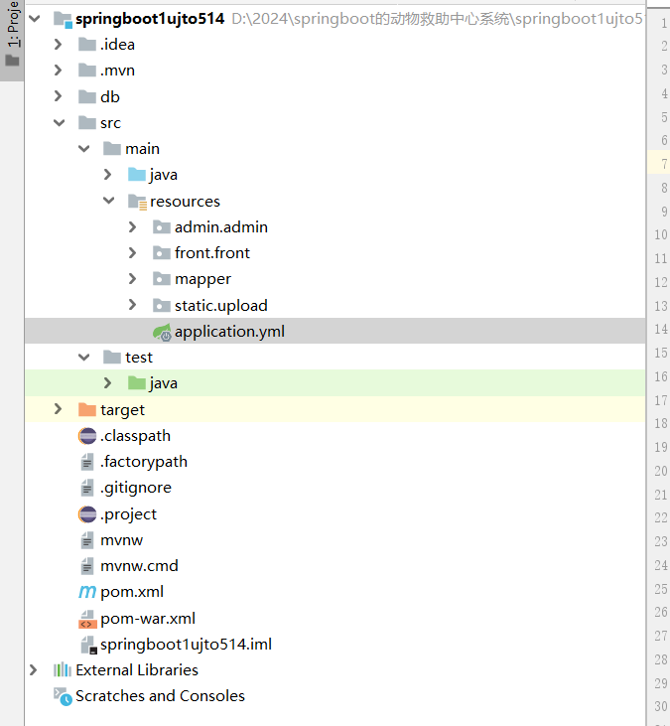The height and width of the screenshot is (726, 670).
Task: Click the Eclipse icon next to .classpath
Action: [x=87, y=436]
